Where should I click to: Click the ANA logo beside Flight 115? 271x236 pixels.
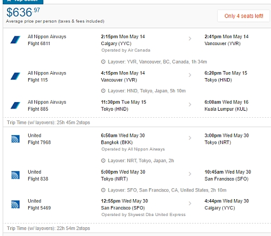tap(15, 76)
